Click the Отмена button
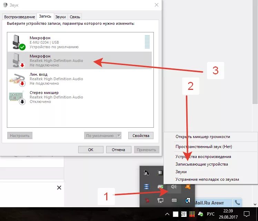258x221 pixels. coord(118,150)
